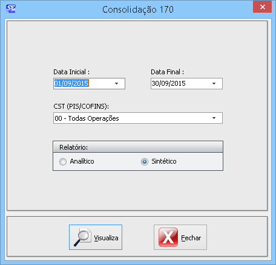The width and height of the screenshot is (276, 265).
Task: Click the Consolidação 170 title bar text
Action: pyautogui.click(x=138, y=10)
